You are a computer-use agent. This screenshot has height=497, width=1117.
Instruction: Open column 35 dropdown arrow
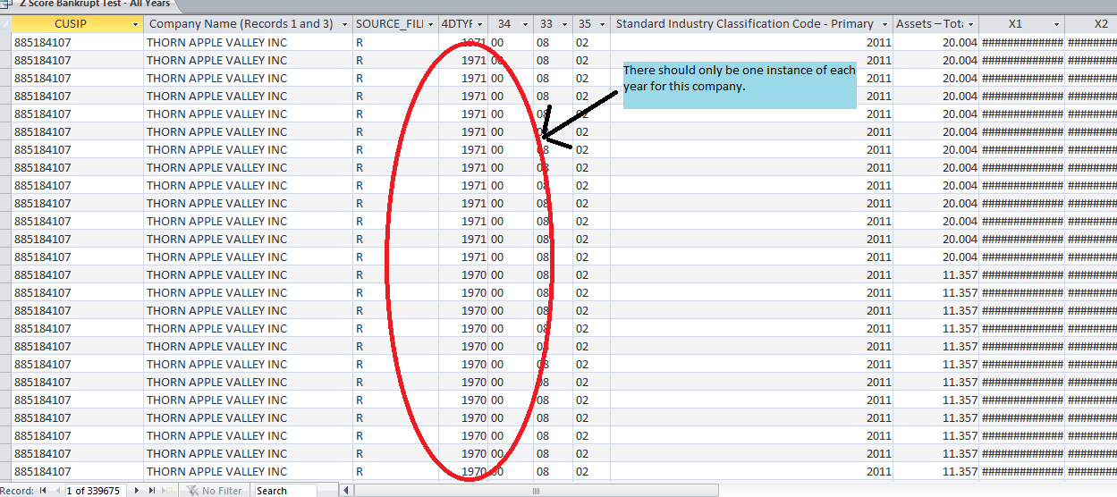[603, 24]
